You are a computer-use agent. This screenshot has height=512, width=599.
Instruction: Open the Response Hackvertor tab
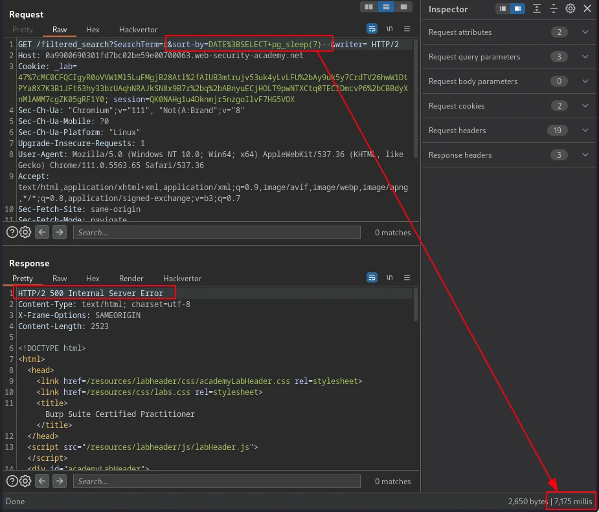(182, 278)
